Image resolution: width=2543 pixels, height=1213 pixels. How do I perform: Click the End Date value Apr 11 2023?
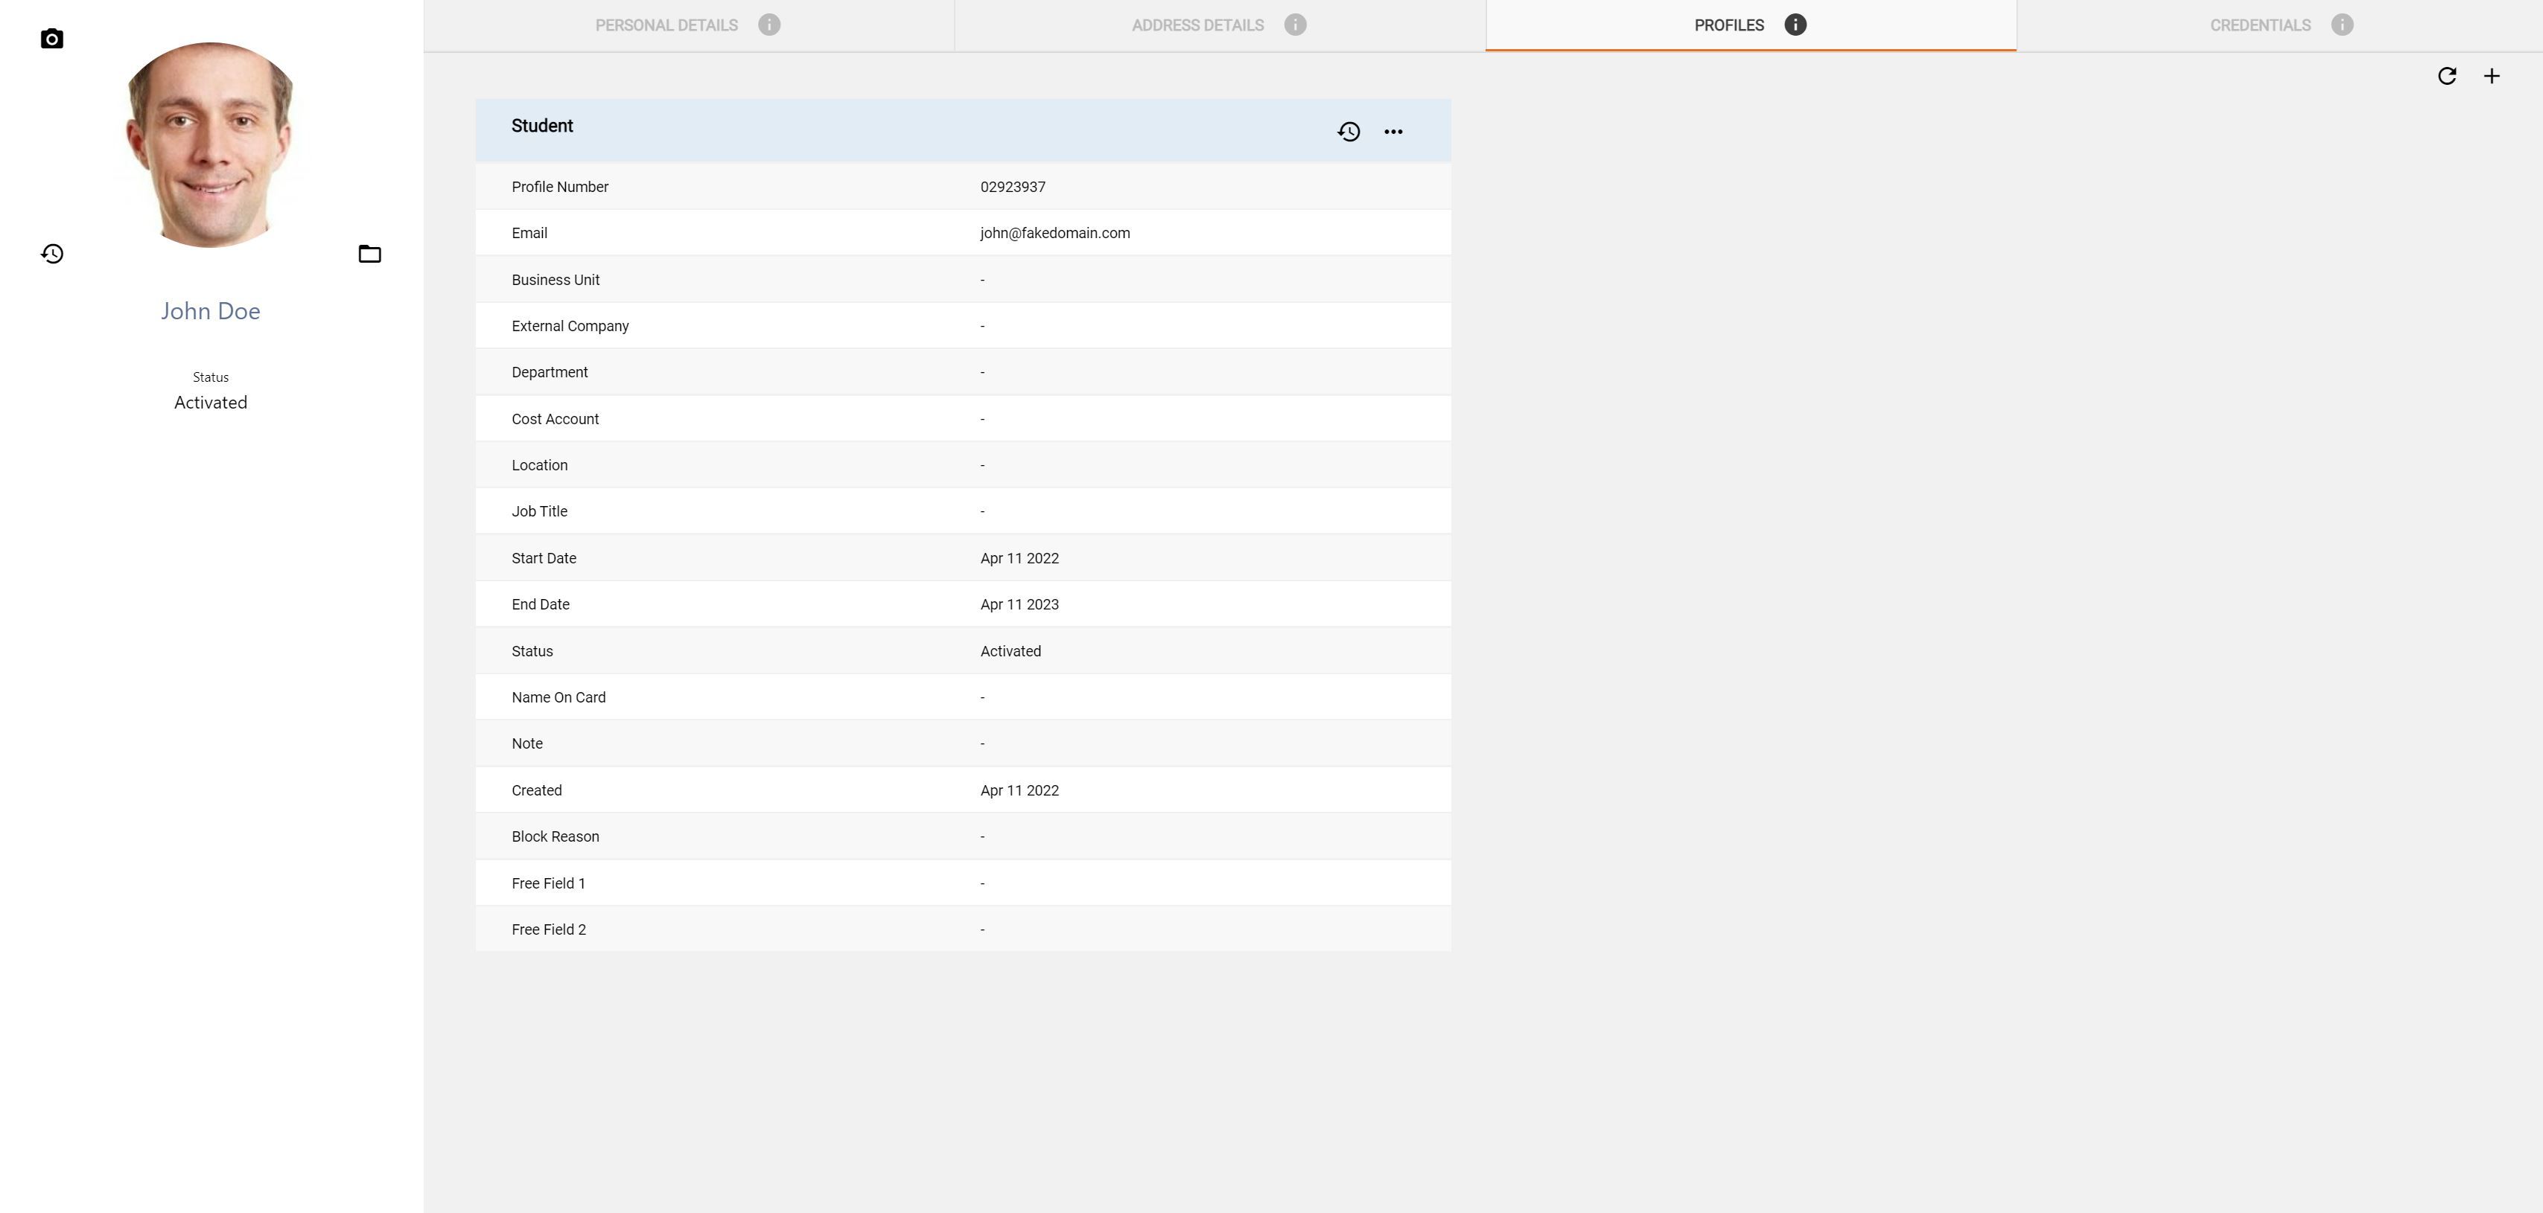pyautogui.click(x=1019, y=606)
